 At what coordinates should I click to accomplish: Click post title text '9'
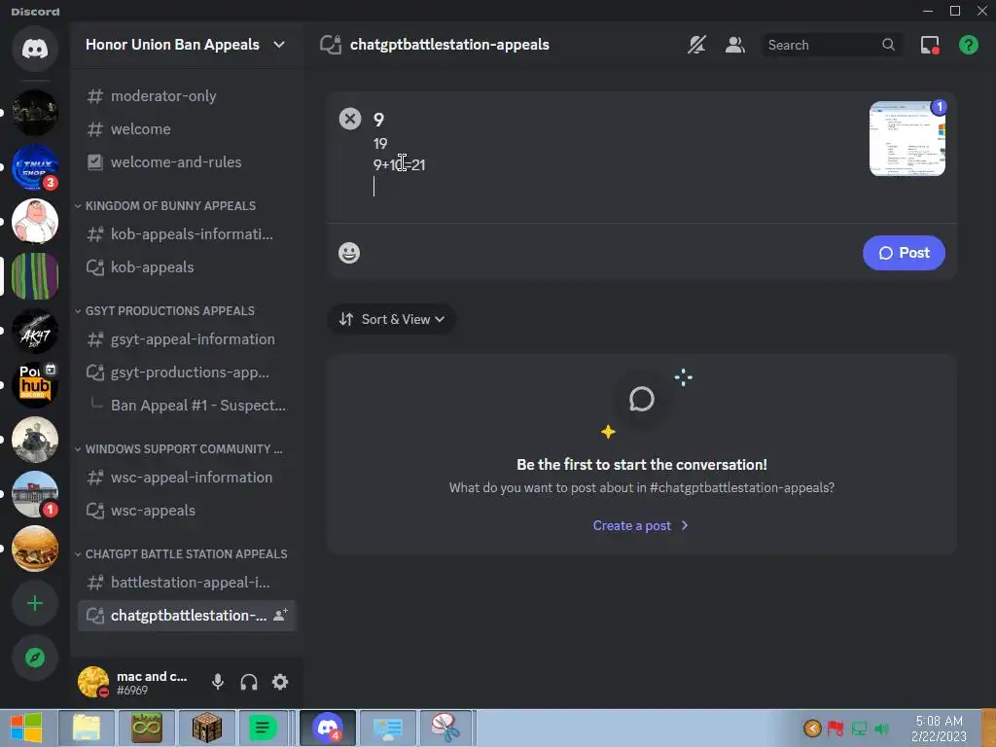pyautogui.click(x=378, y=120)
